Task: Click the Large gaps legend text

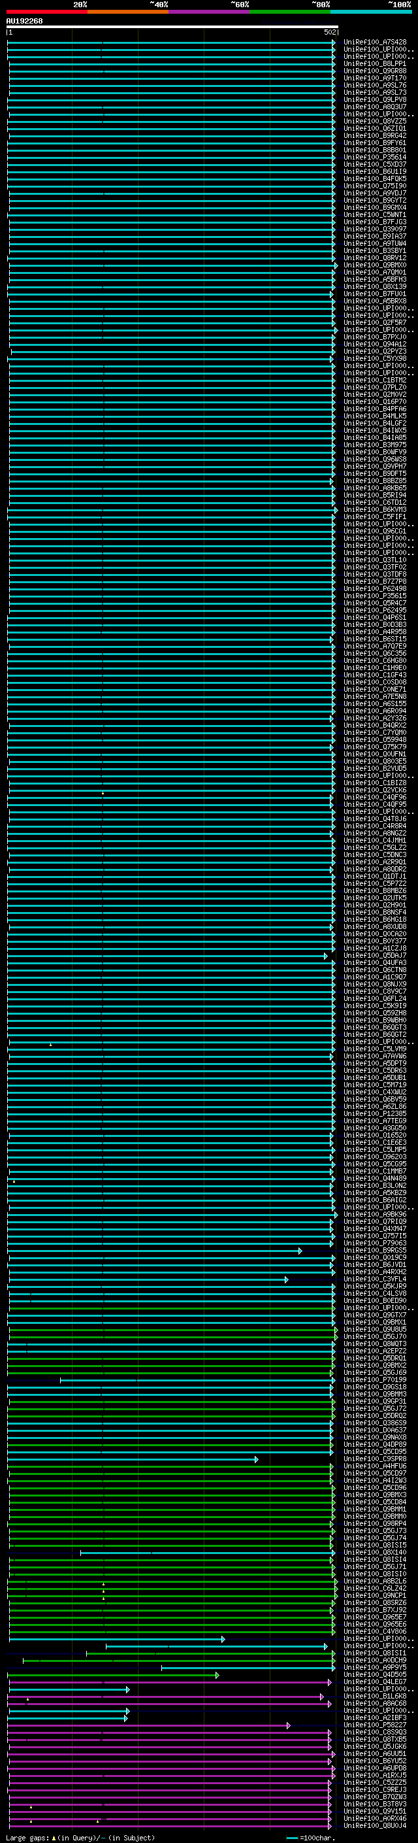Action: pyautogui.click(x=80, y=1838)
